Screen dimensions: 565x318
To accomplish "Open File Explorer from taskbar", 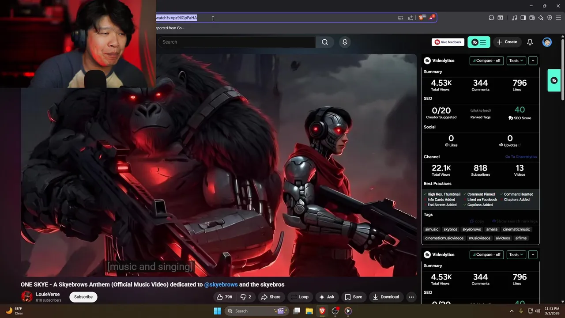I will (x=309, y=311).
